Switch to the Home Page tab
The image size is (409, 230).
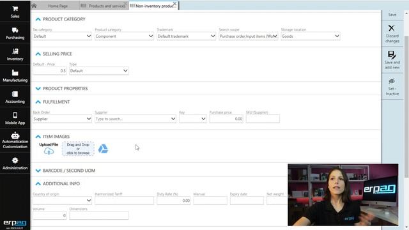(58, 6)
